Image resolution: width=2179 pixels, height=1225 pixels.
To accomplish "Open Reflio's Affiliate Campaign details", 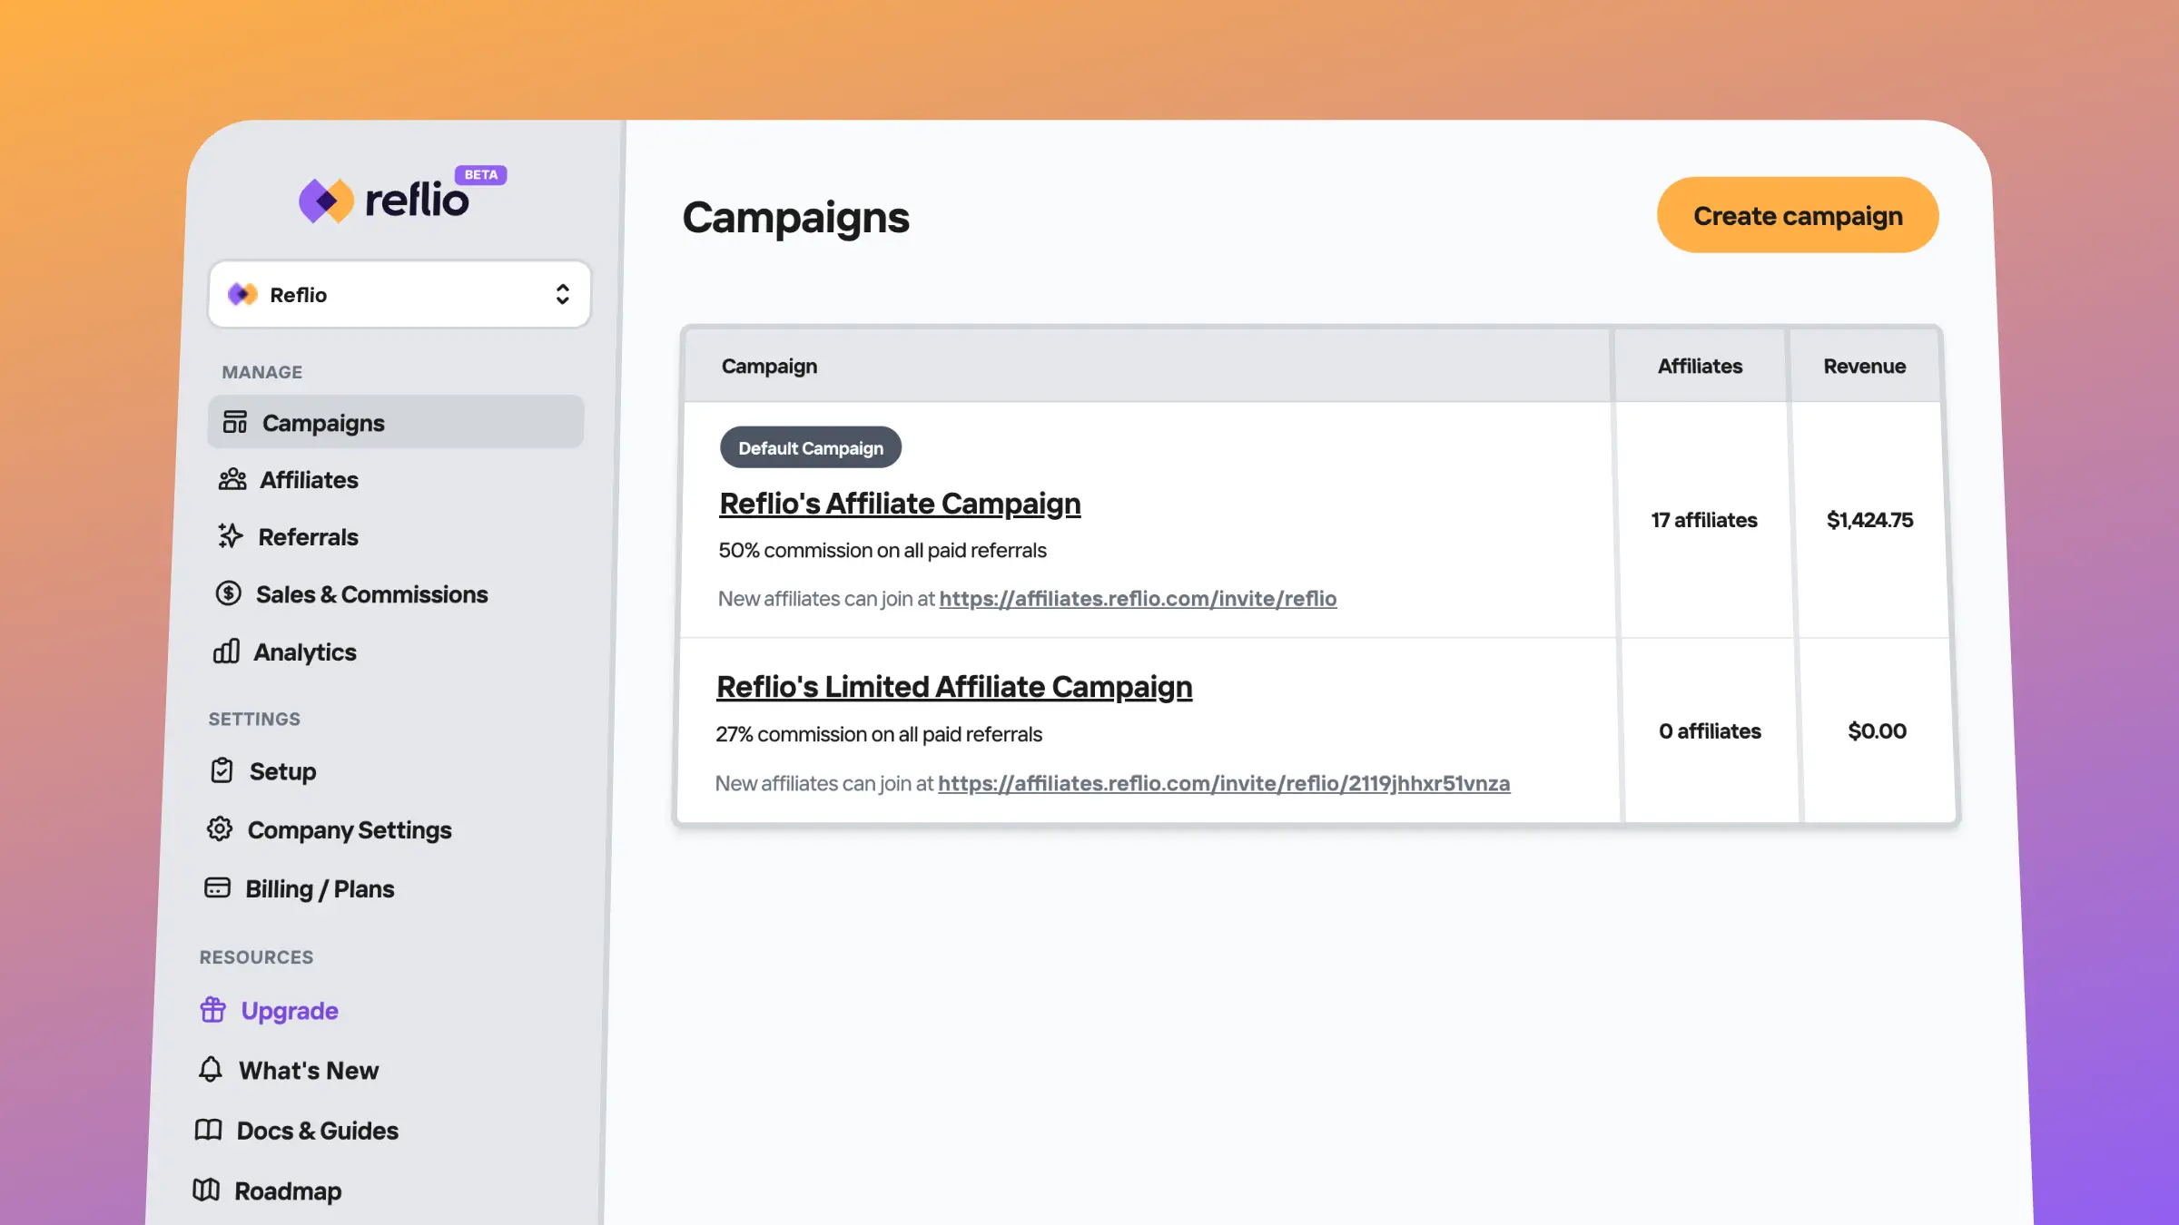I will (900, 501).
